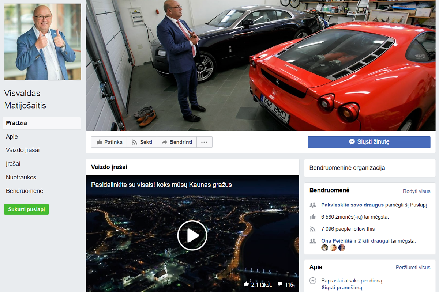Click the follow feed icon beside 7 096

313,229
